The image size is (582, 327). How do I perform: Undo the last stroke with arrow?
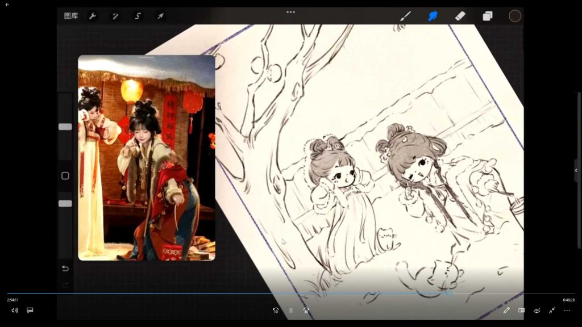(x=65, y=269)
